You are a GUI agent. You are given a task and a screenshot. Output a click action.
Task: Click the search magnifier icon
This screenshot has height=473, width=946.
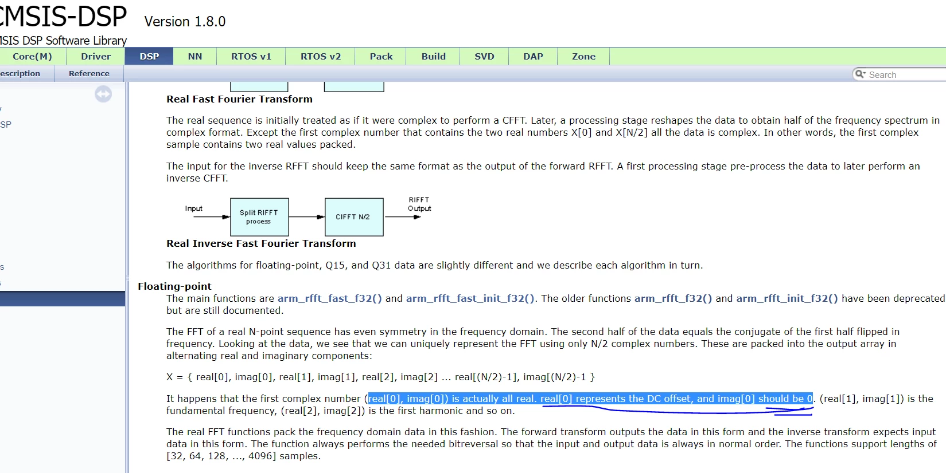pyautogui.click(x=860, y=74)
